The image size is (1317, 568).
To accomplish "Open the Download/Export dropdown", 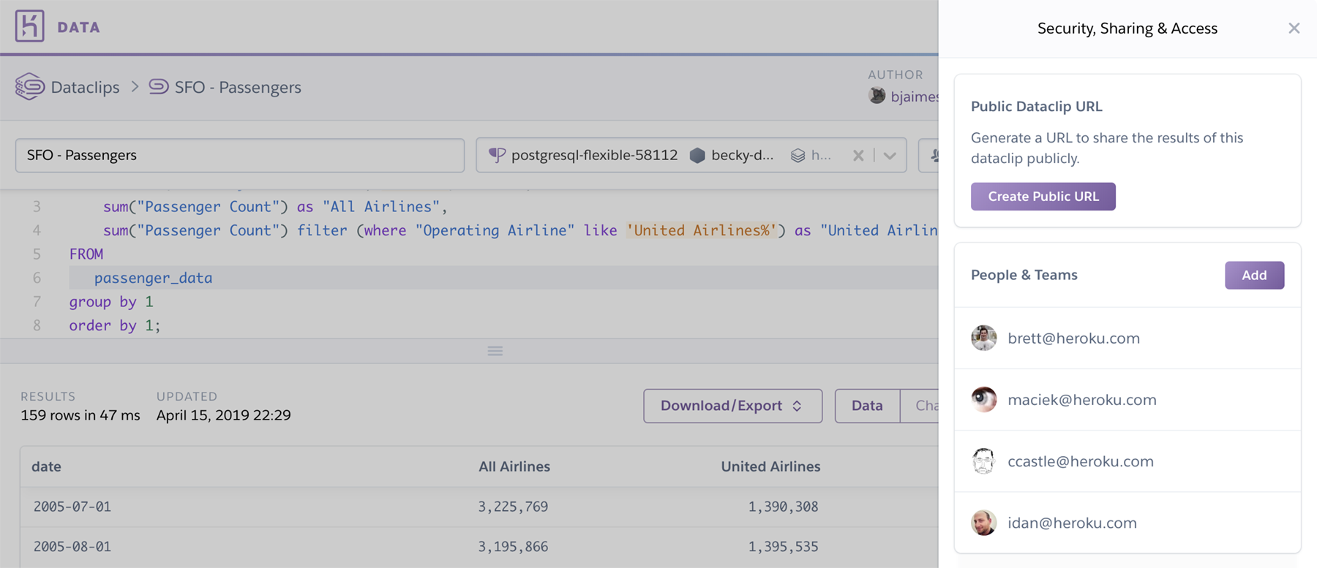I will 732,406.
